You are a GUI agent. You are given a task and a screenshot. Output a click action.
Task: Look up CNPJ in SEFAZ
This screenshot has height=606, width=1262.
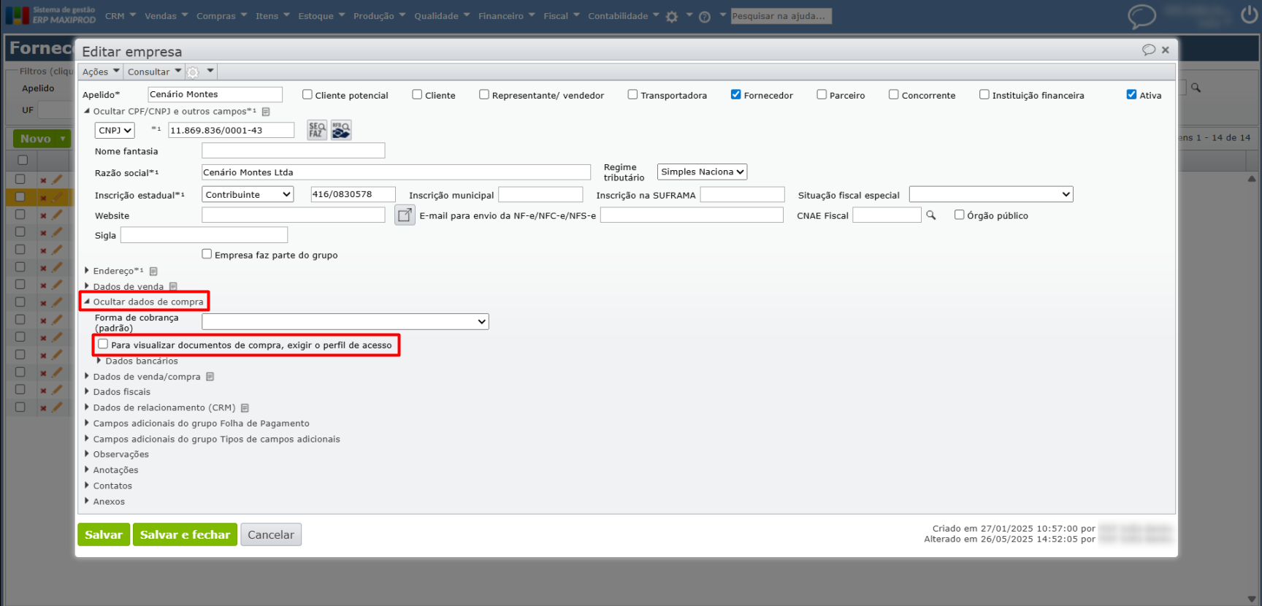[317, 130]
